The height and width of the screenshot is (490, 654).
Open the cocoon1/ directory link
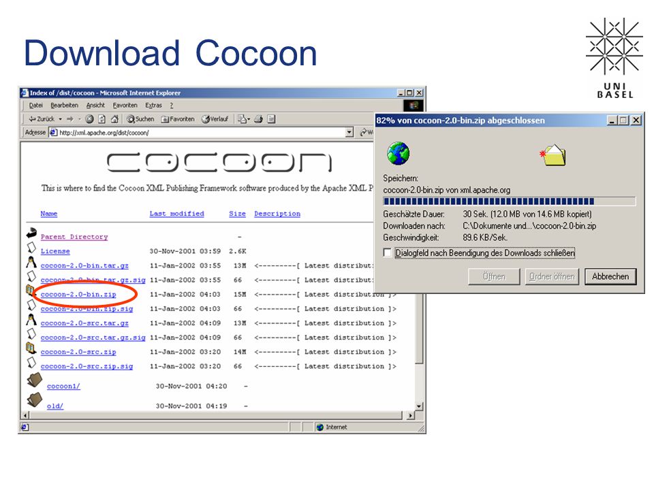click(x=63, y=387)
